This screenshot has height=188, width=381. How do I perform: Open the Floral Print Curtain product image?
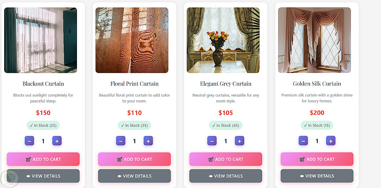pos(132,40)
